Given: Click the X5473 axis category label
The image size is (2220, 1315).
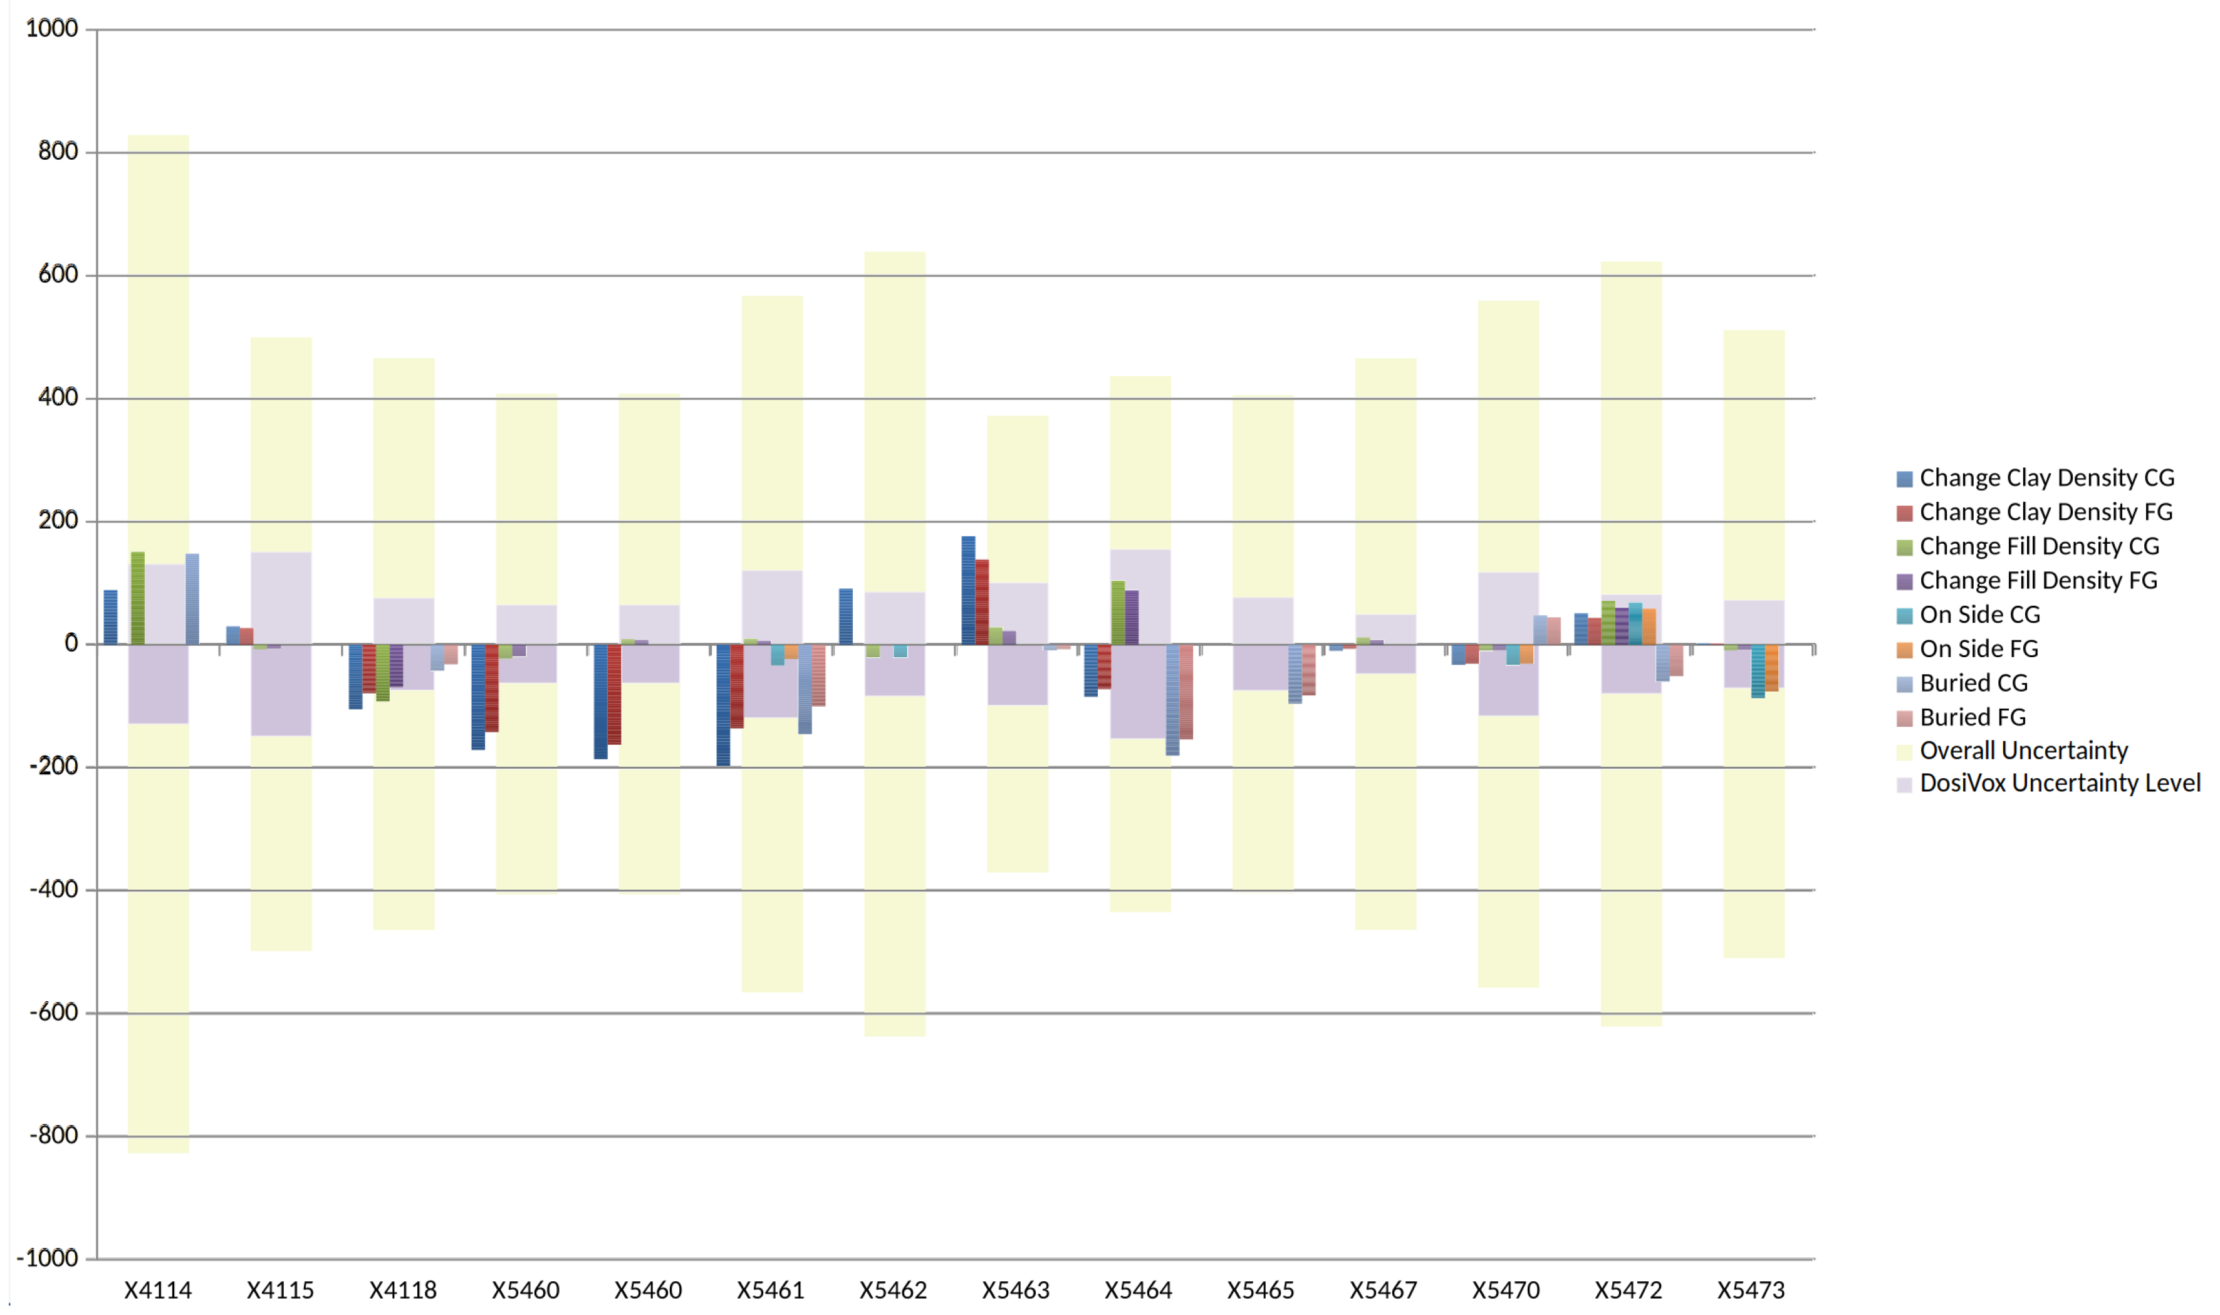Looking at the screenshot, I should (1751, 1290).
